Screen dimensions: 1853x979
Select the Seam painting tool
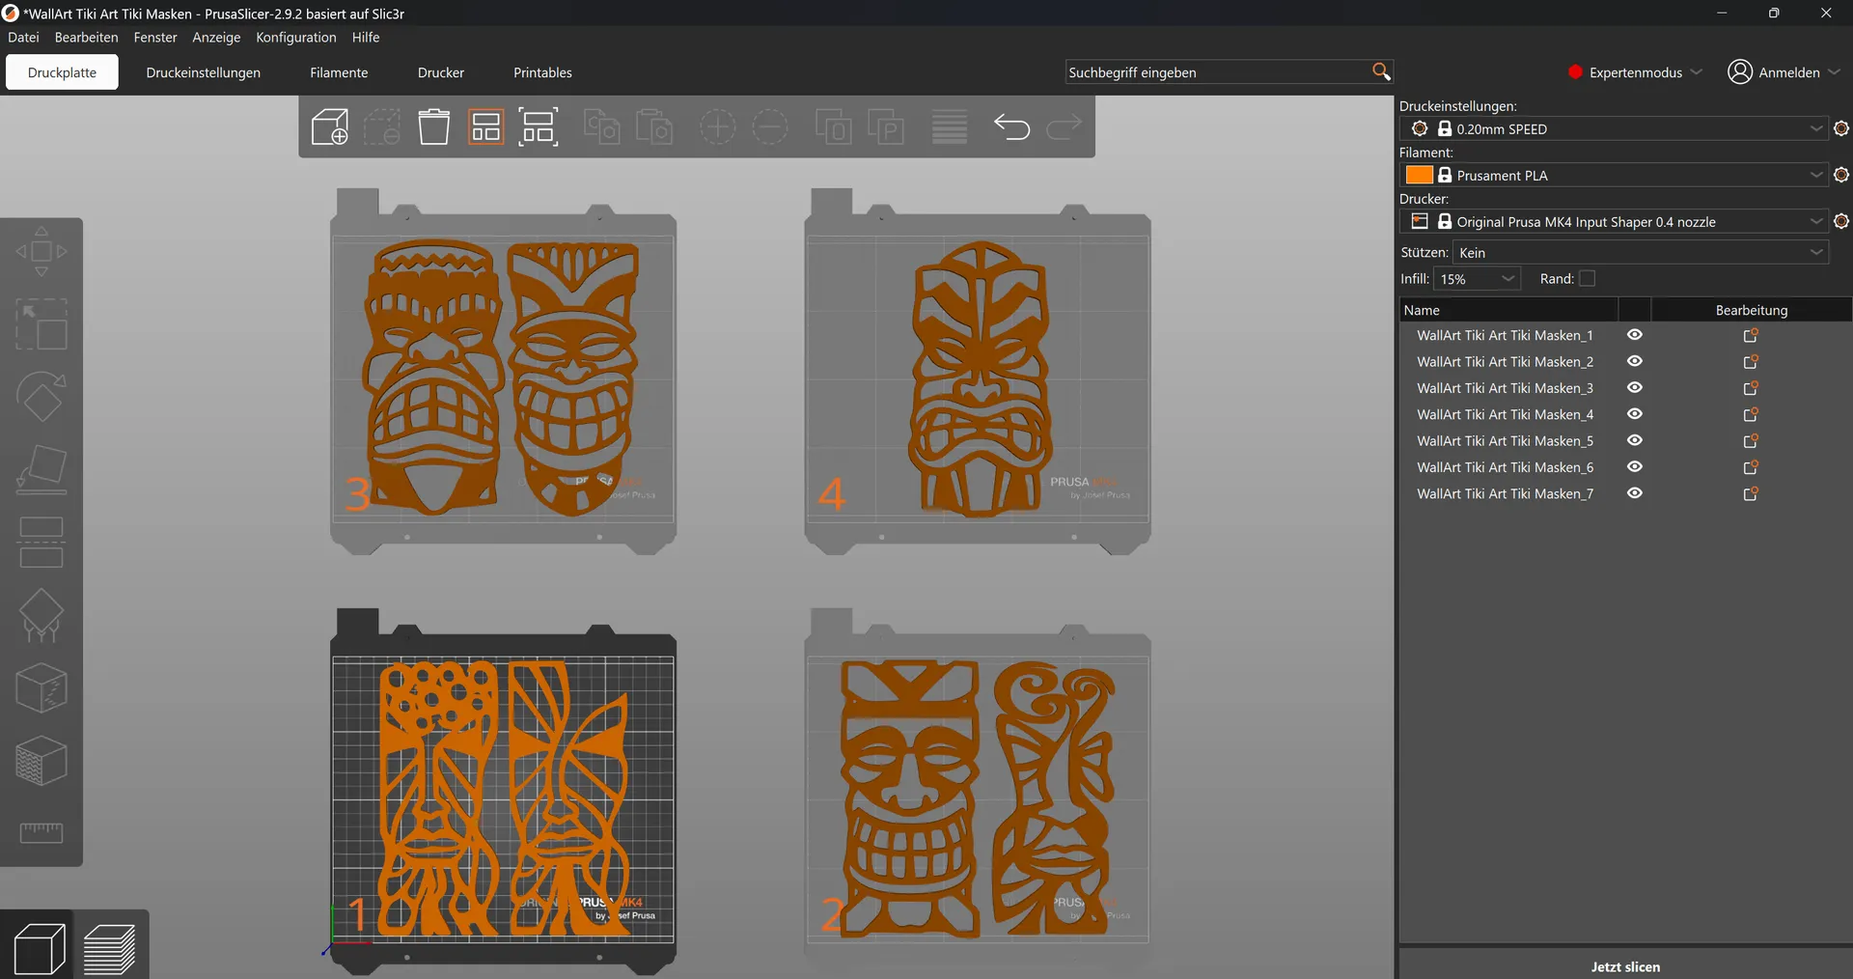coord(41,688)
